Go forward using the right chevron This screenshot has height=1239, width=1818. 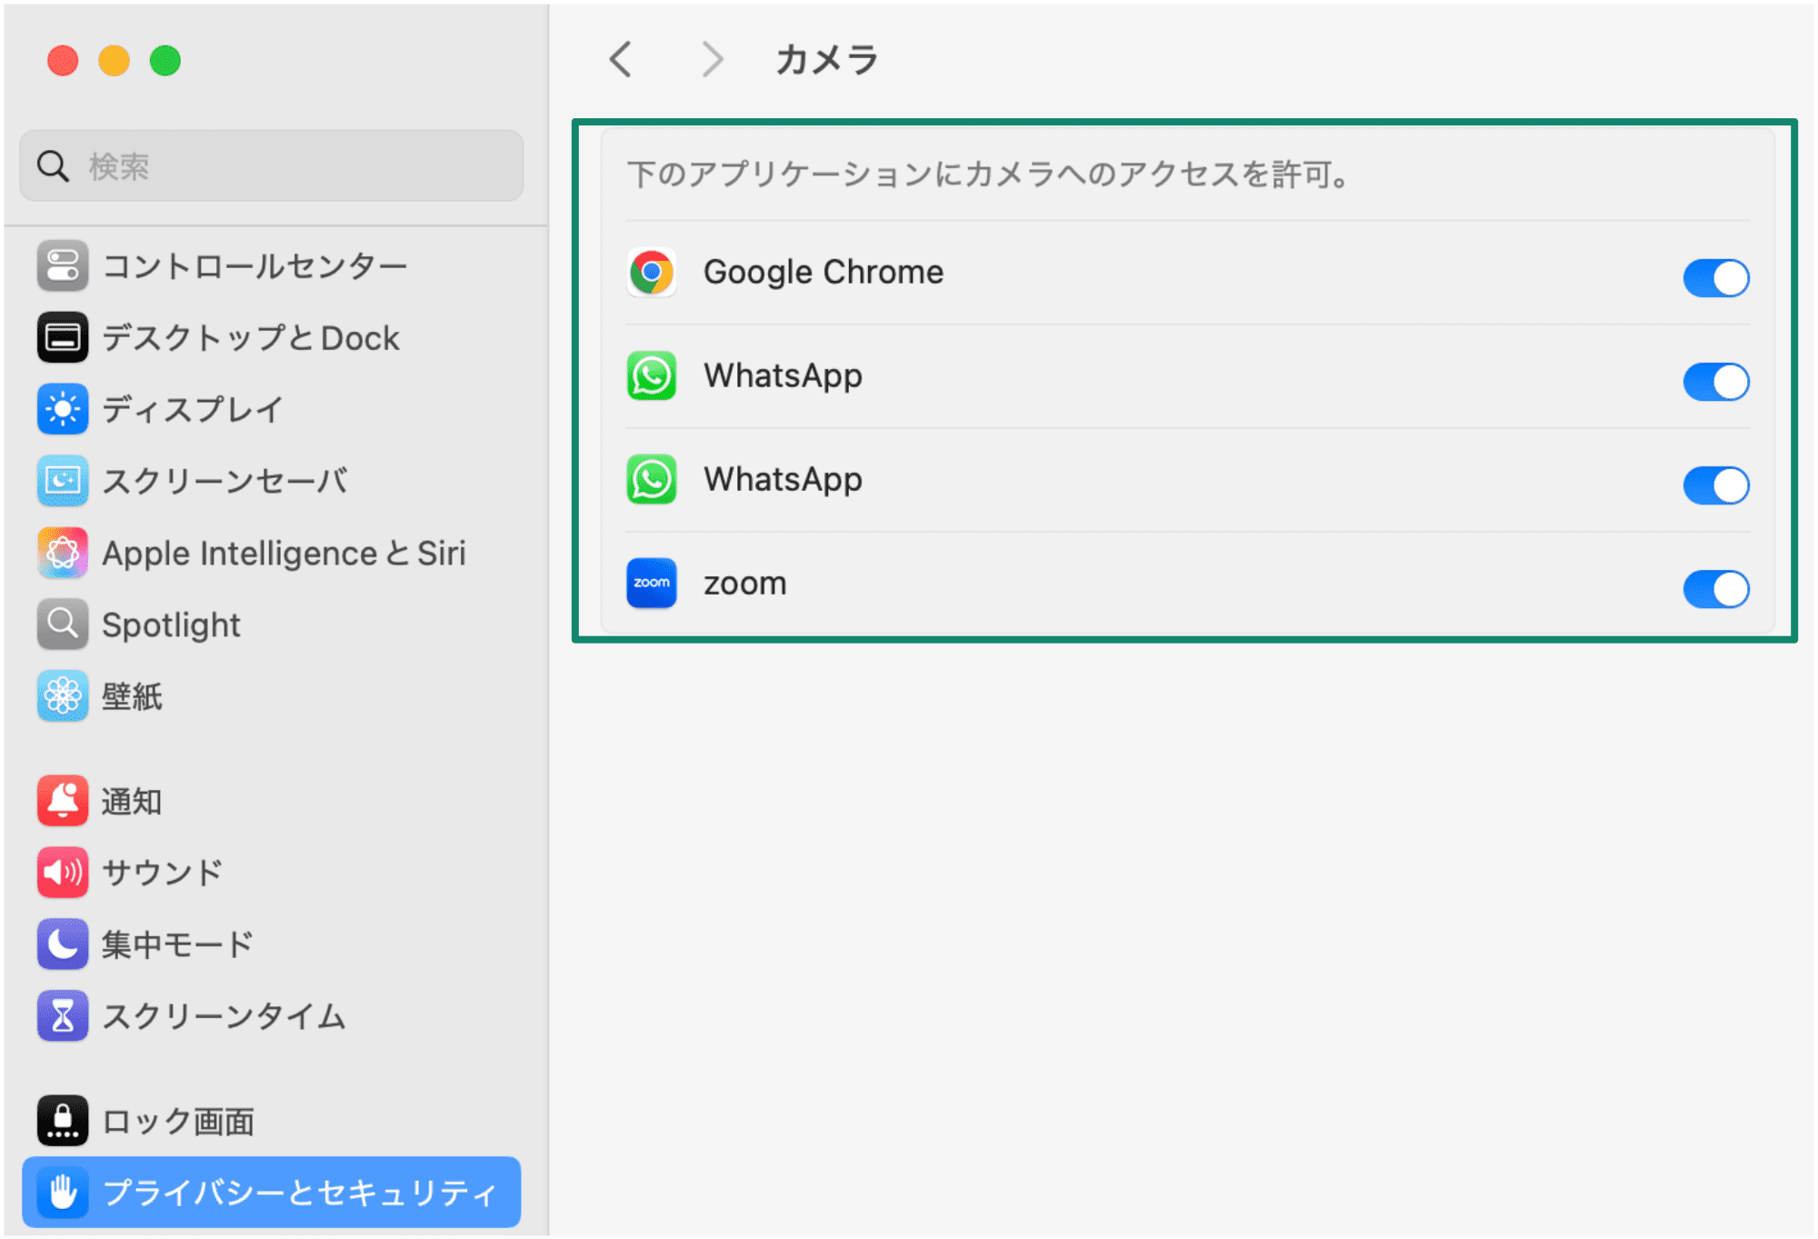click(x=713, y=60)
